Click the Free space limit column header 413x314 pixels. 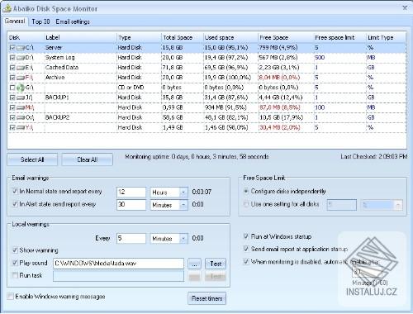click(x=340, y=37)
